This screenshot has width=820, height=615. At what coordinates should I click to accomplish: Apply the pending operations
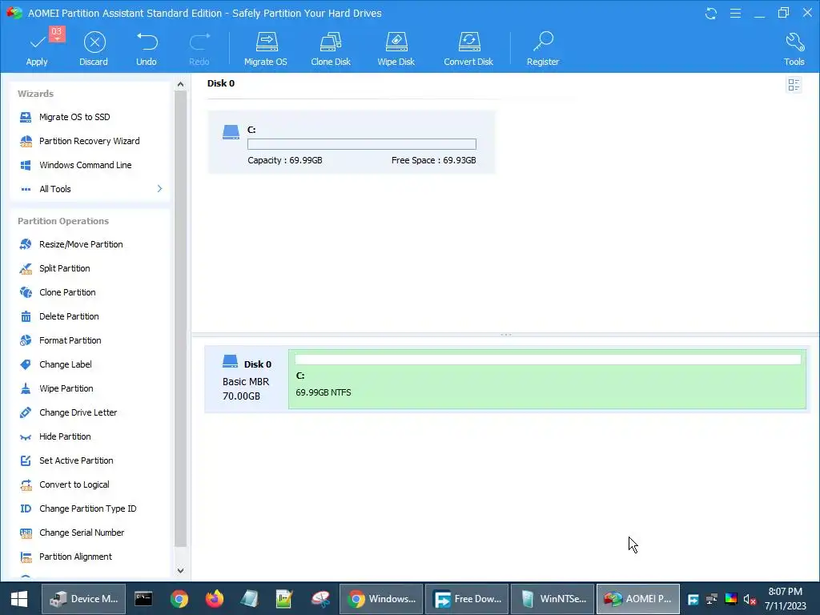(37, 49)
